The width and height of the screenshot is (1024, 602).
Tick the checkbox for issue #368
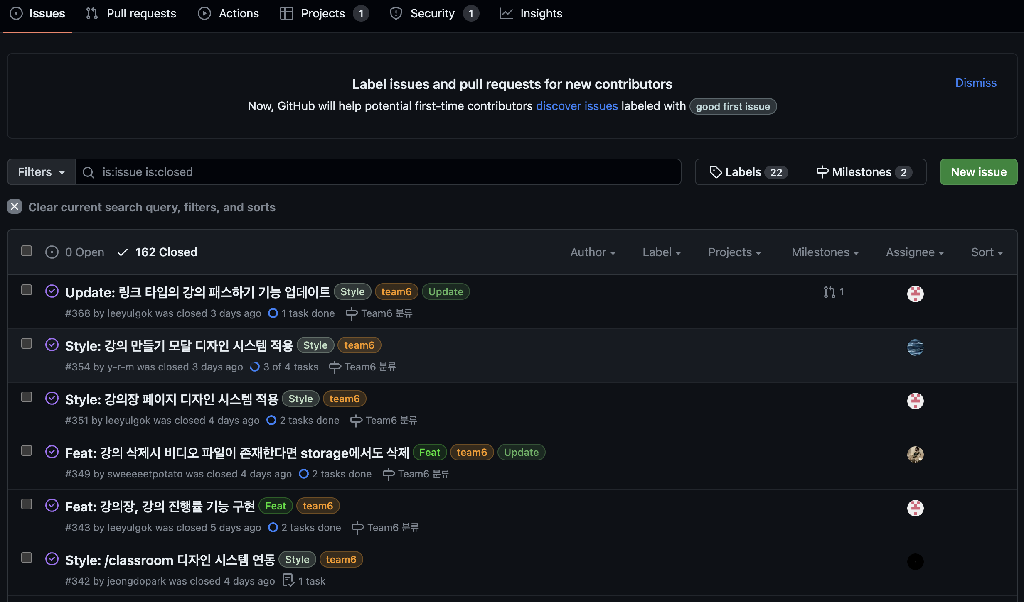coord(27,290)
